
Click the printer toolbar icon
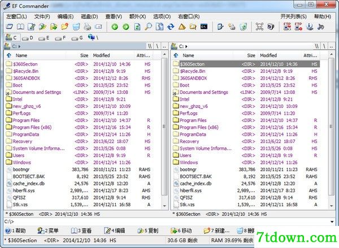[88, 27]
